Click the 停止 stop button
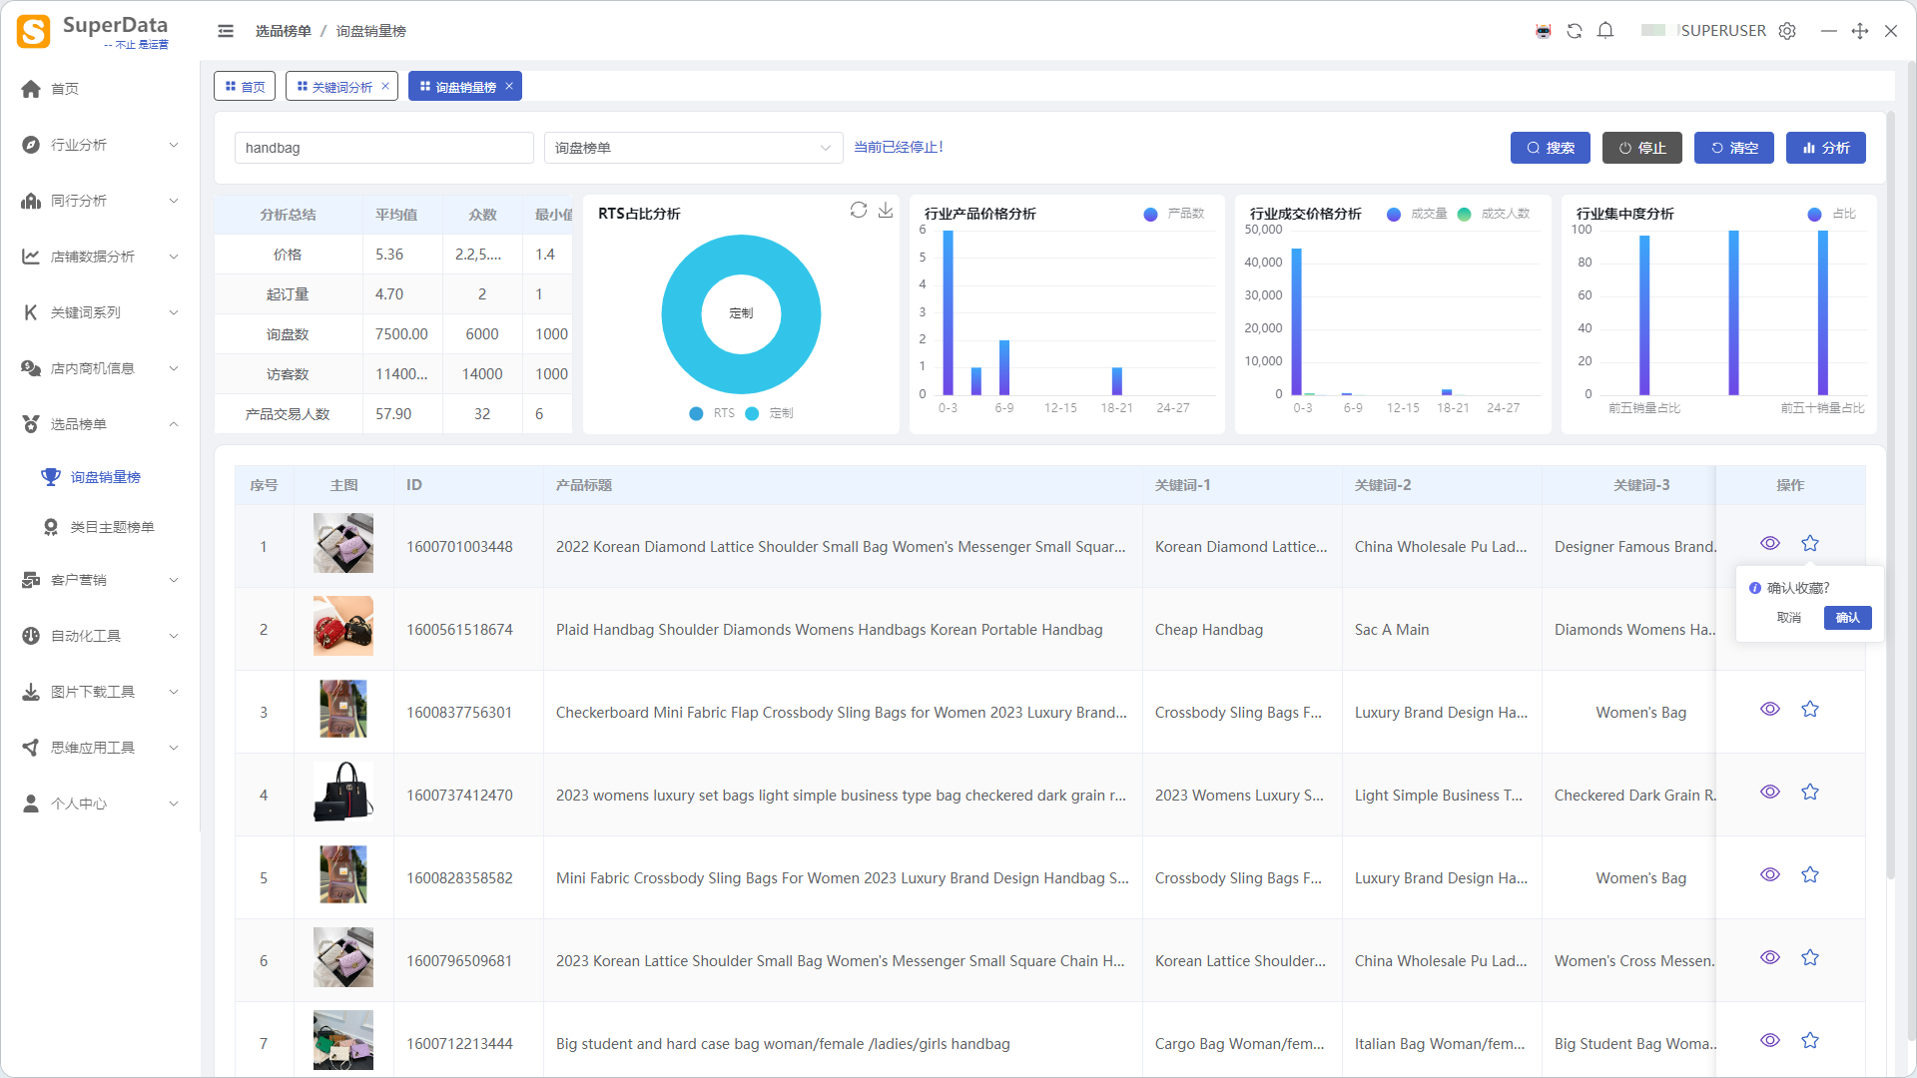 [x=1642, y=148]
